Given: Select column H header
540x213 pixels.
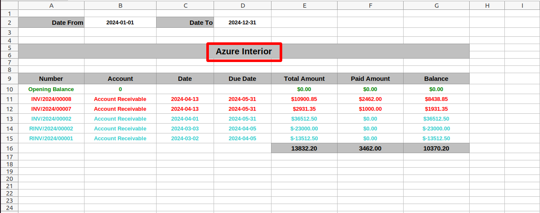Looking at the screenshot, I should pyautogui.click(x=487, y=6).
